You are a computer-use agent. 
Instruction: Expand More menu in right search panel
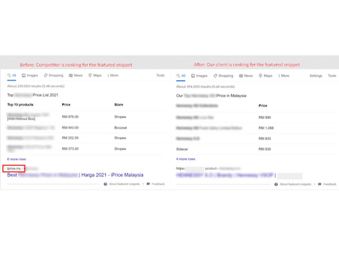tap(284, 76)
